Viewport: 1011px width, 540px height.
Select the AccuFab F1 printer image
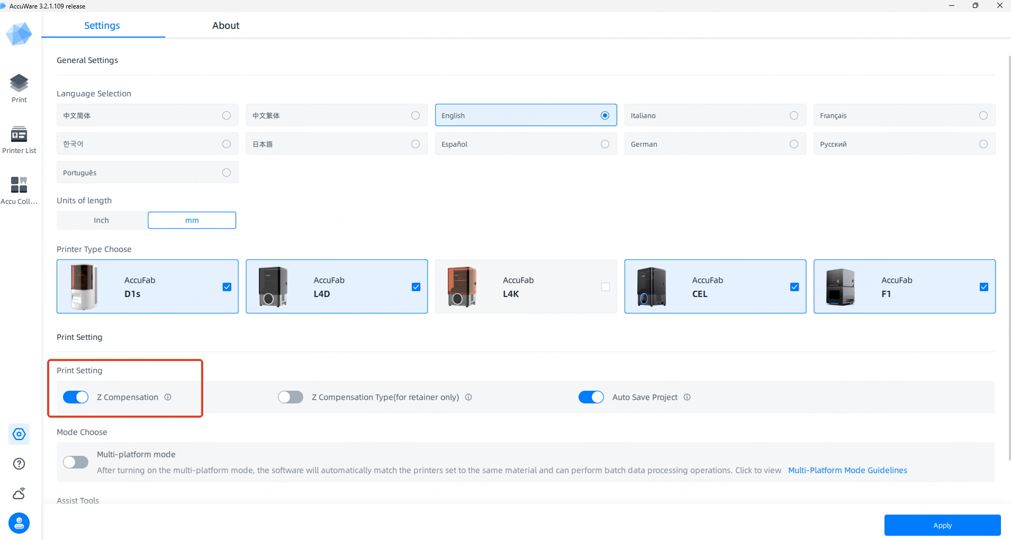click(841, 286)
